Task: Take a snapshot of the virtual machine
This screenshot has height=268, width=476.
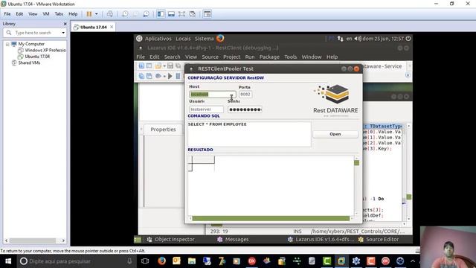Action: pyautogui.click(x=125, y=14)
